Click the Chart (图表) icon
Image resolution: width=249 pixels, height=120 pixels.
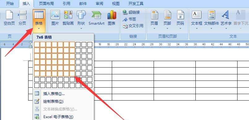pos(111,18)
